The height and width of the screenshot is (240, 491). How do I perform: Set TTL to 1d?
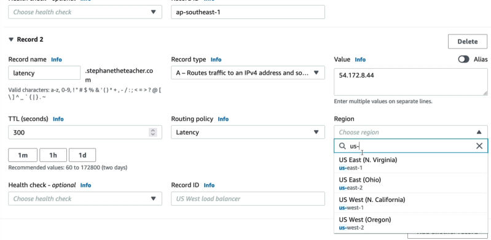(82, 155)
